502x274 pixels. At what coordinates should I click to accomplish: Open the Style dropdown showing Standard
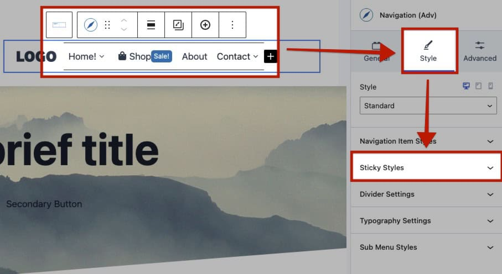coord(428,106)
